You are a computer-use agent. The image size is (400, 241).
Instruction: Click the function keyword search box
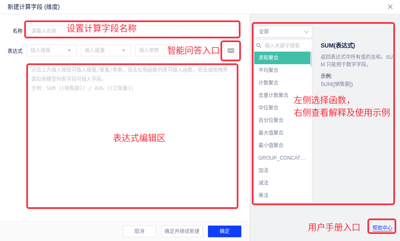286,45
